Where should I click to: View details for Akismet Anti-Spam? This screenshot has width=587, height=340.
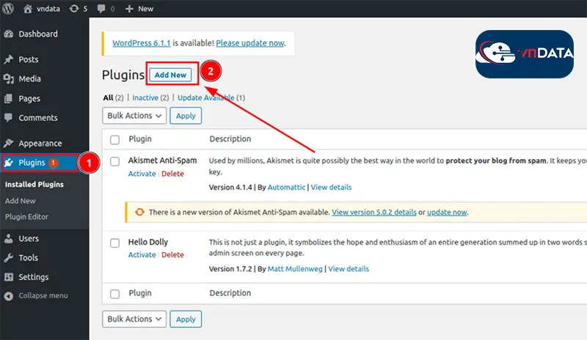(332, 188)
